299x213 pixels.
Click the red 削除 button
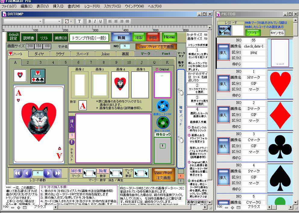(x=153, y=37)
